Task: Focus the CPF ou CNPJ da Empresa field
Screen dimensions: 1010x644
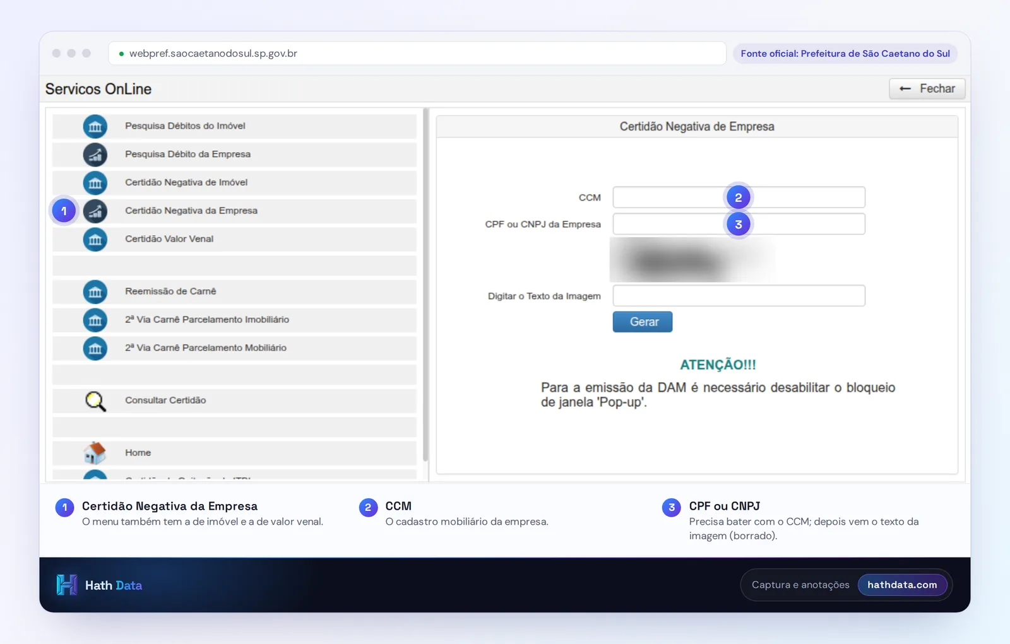Action: click(739, 224)
